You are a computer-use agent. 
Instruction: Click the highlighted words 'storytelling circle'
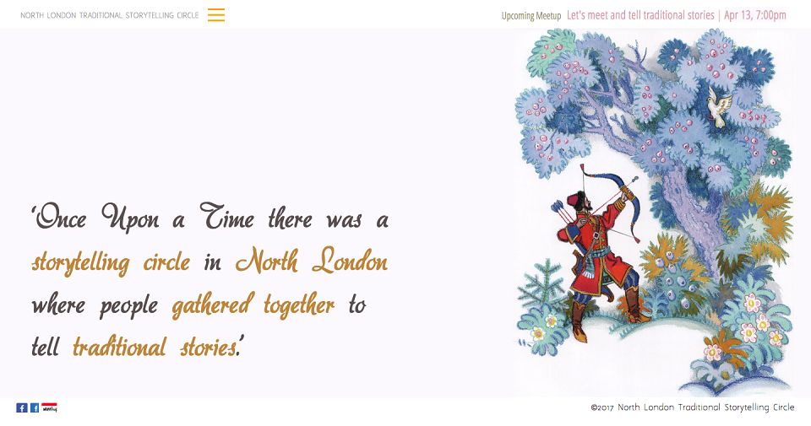[111, 262]
